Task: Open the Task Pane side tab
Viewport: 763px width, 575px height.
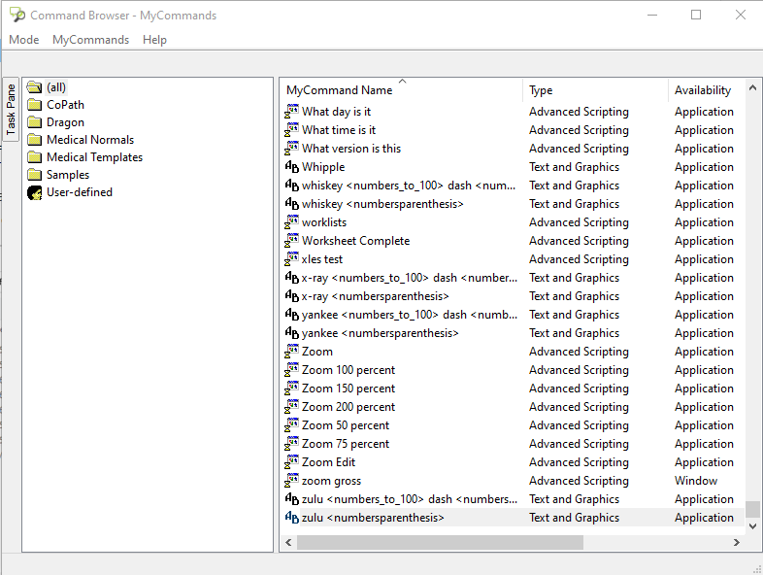Action: point(11,109)
